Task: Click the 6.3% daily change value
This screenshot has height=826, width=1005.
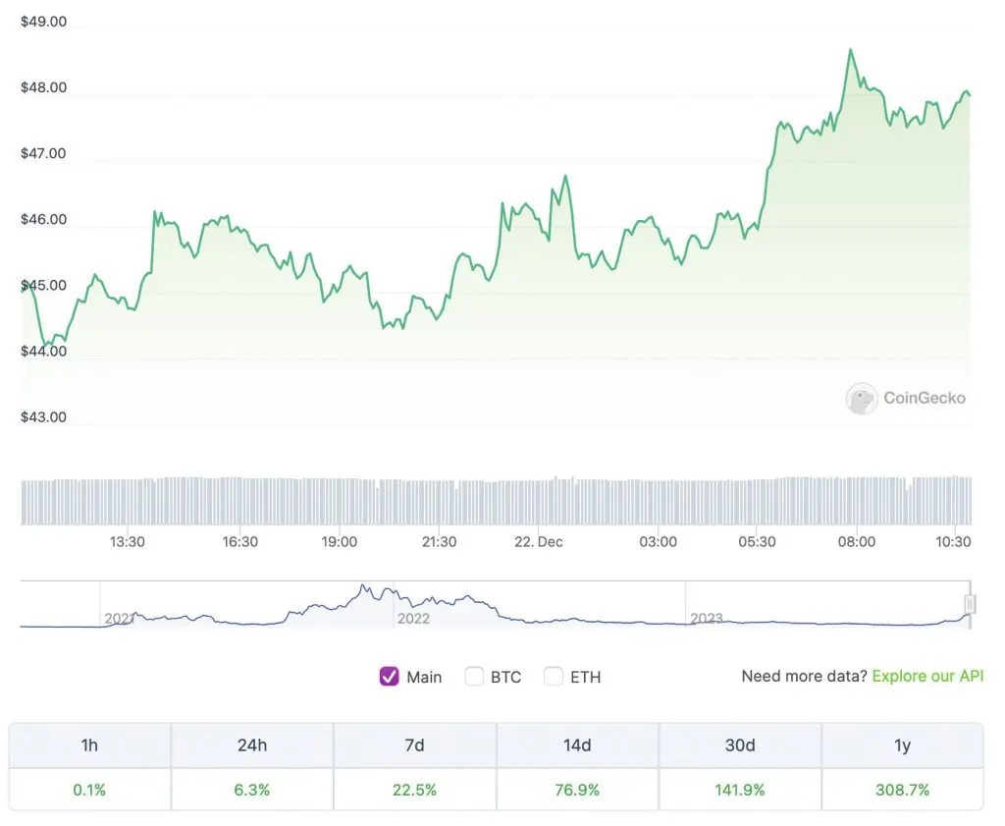Action: coord(252,788)
